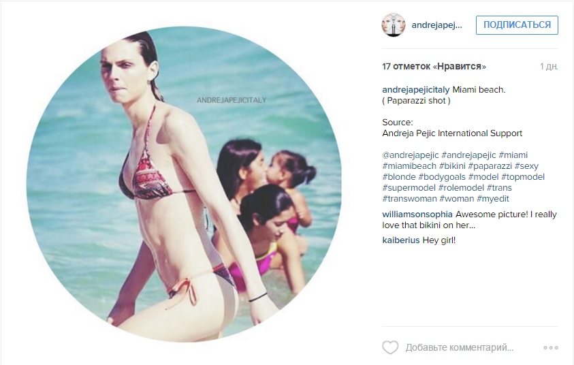Open commenter kaiberius's profile
Screen dimensions: 574x365
tap(401, 240)
